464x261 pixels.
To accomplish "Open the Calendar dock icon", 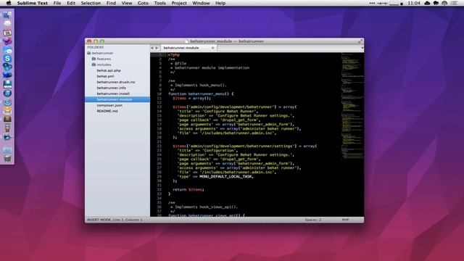I will [7, 33].
